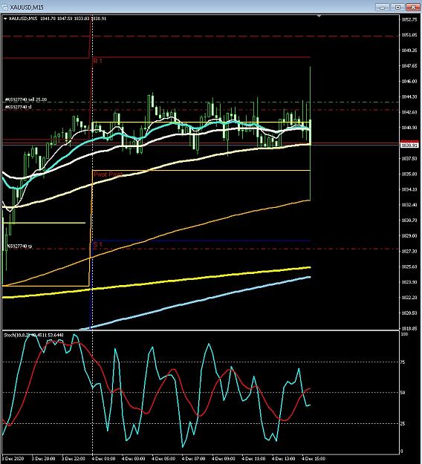The image size is (422, 464).
Task: Click the chart shift triangle marker
Action: pyautogui.click(x=319, y=16)
